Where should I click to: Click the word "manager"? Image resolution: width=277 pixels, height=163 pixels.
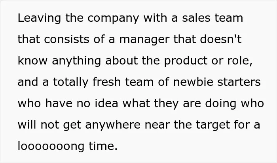click(144, 40)
